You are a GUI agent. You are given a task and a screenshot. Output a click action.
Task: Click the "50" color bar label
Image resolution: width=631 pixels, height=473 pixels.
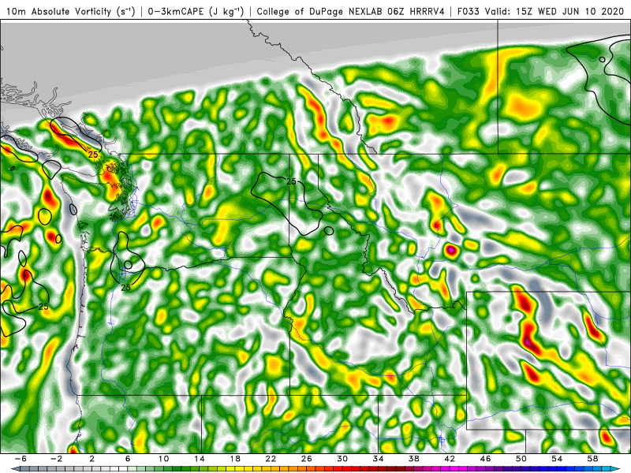click(x=521, y=459)
